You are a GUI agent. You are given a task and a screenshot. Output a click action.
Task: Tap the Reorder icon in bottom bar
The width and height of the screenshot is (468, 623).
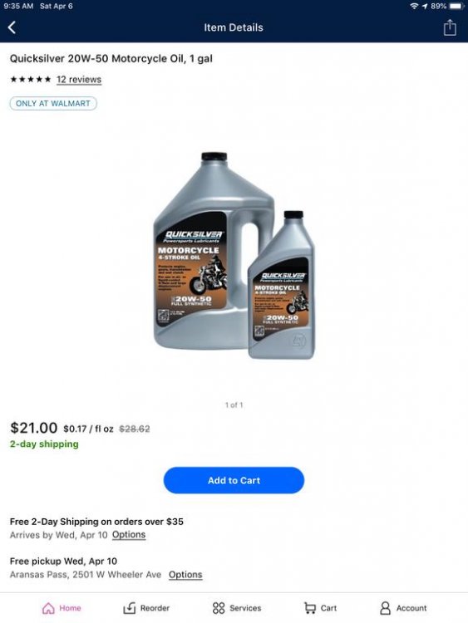pyautogui.click(x=130, y=608)
